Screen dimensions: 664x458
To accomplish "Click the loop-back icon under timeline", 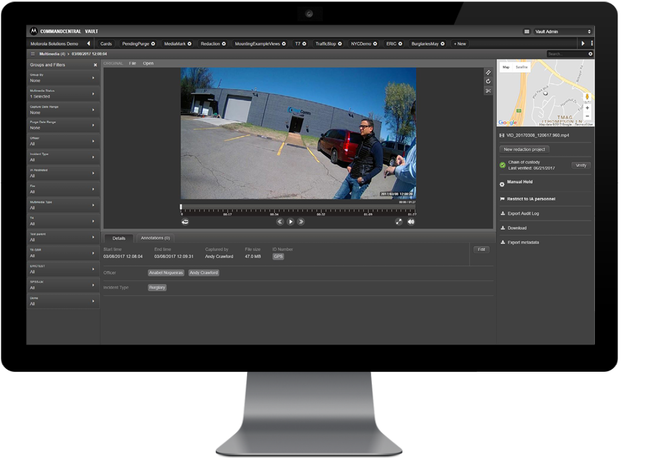I will (185, 222).
